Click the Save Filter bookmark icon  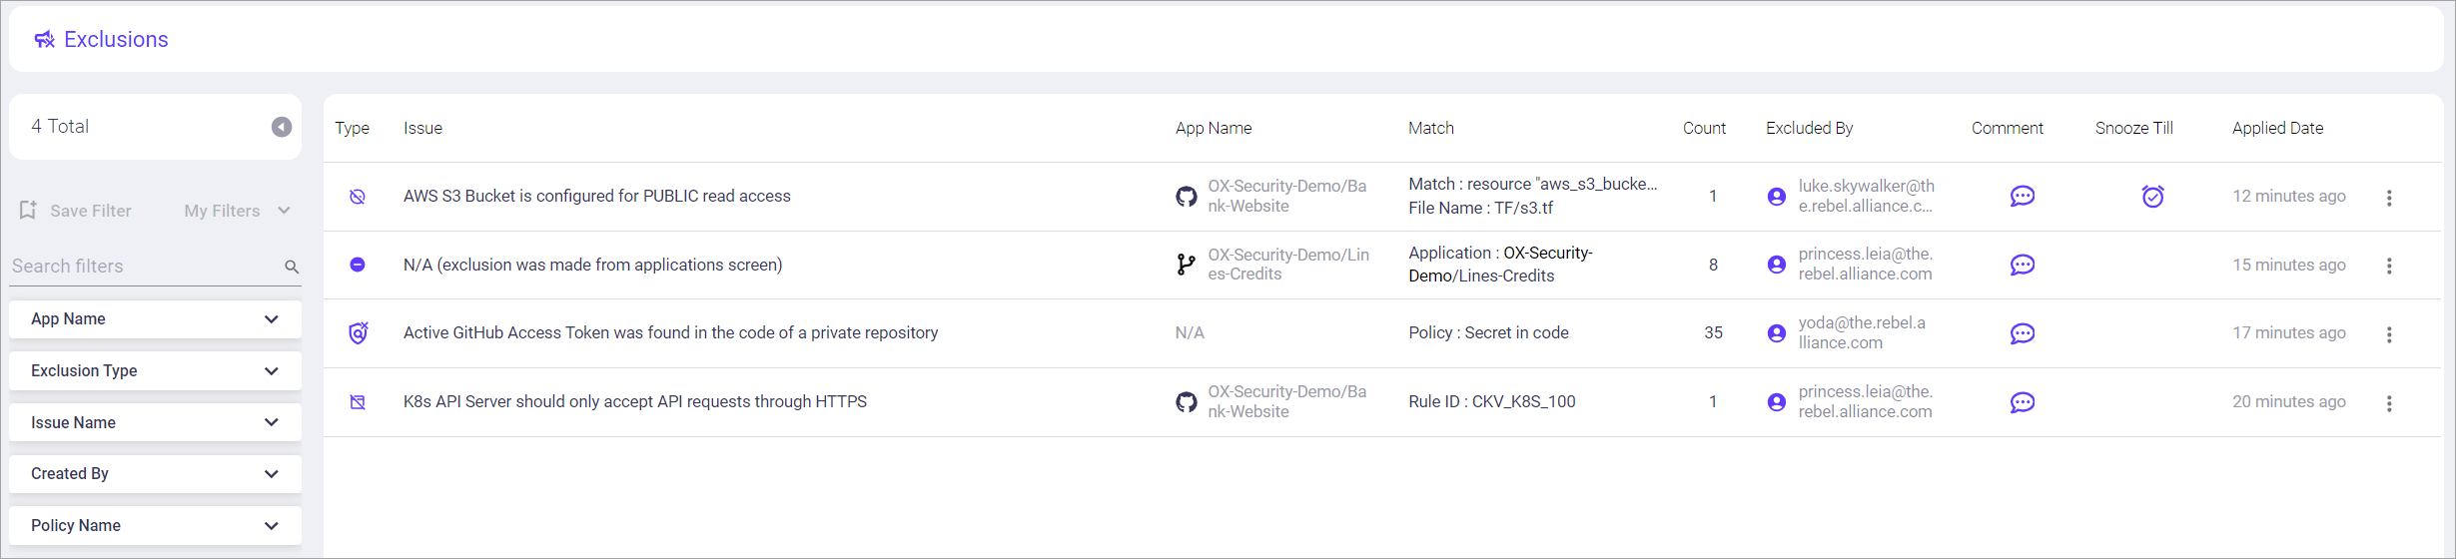[28, 211]
